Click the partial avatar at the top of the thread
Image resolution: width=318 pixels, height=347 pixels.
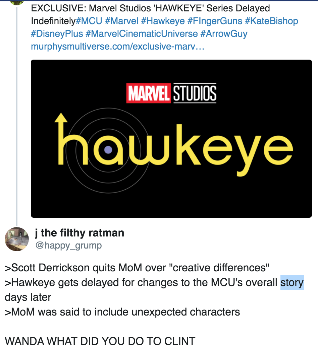click(17, 2)
